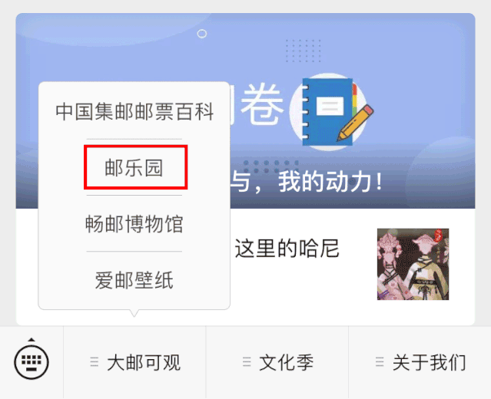The image size is (491, 399).
Task: Choose 畅邮博物馆 in popup menu
Action: click(x=134, y=224)
